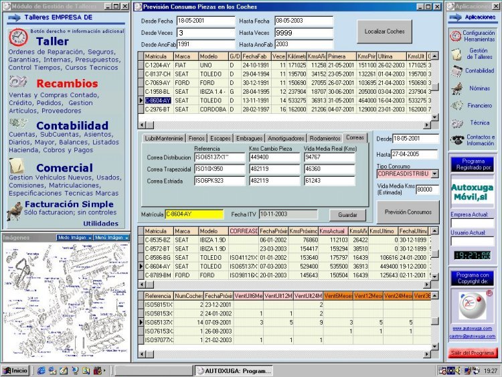The image size is (502, 377).
Task: Click the second quick launch icon on the taskbar
Action: tap(52, 370)
